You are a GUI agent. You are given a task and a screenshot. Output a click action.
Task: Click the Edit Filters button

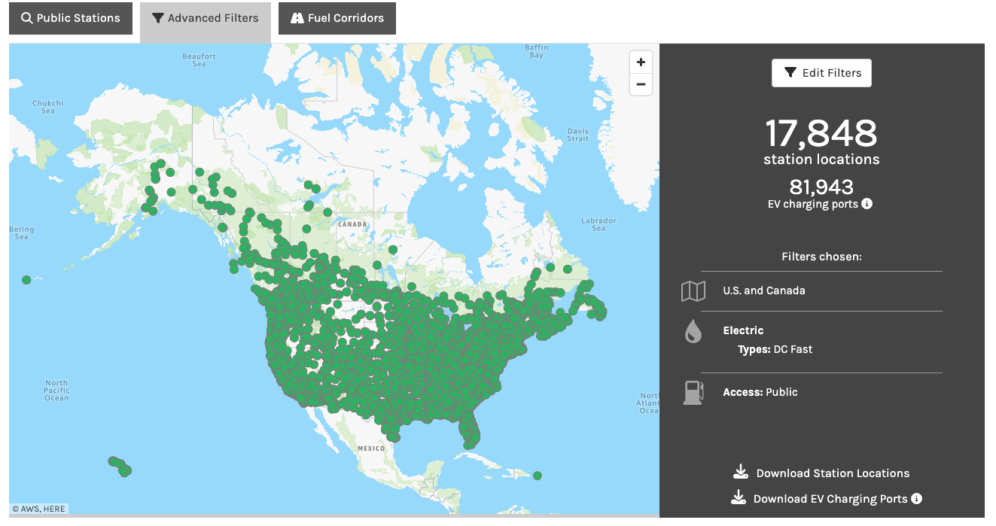tap(821, 73)
